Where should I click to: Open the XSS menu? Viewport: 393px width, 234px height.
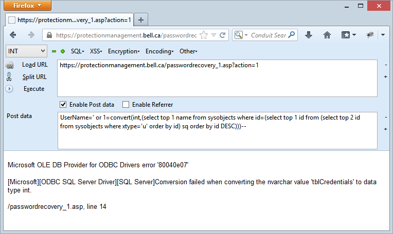(96, 51)
